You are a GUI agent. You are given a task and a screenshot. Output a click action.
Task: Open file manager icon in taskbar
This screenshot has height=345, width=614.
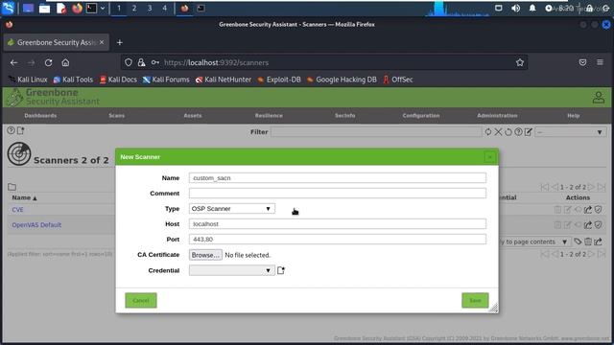(x=44, y=9)
